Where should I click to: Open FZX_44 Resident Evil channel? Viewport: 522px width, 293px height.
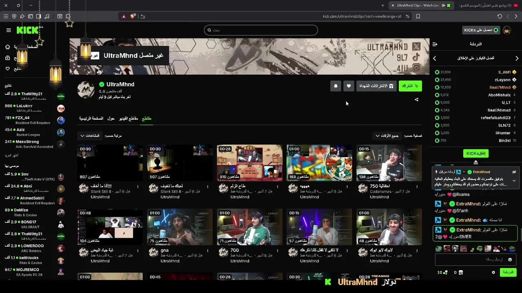[x=35, y=120]
